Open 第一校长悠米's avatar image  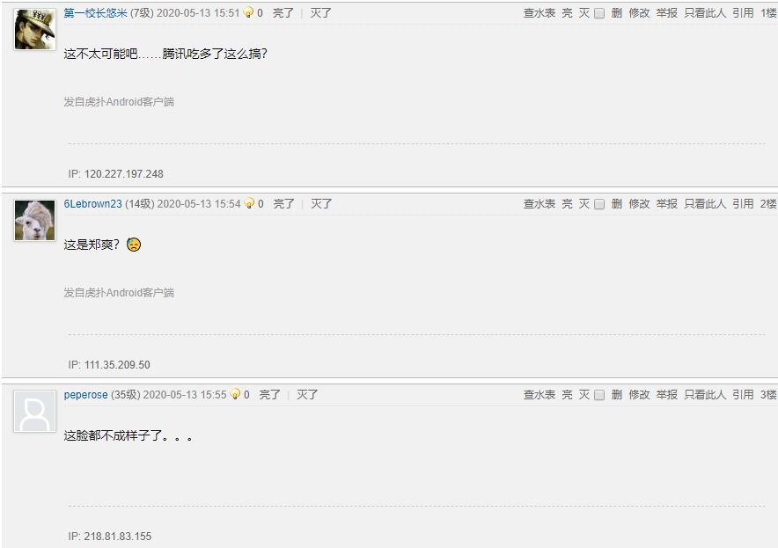point(34,29)
